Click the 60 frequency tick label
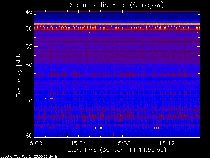 click(x=29, y=65)
